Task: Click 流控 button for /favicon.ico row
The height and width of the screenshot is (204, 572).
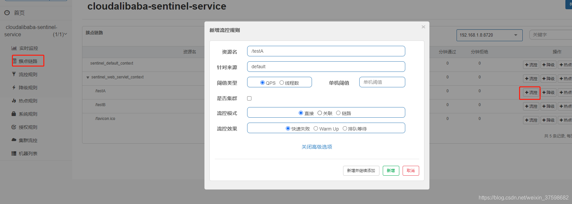Action: click(x=531, y=120)
